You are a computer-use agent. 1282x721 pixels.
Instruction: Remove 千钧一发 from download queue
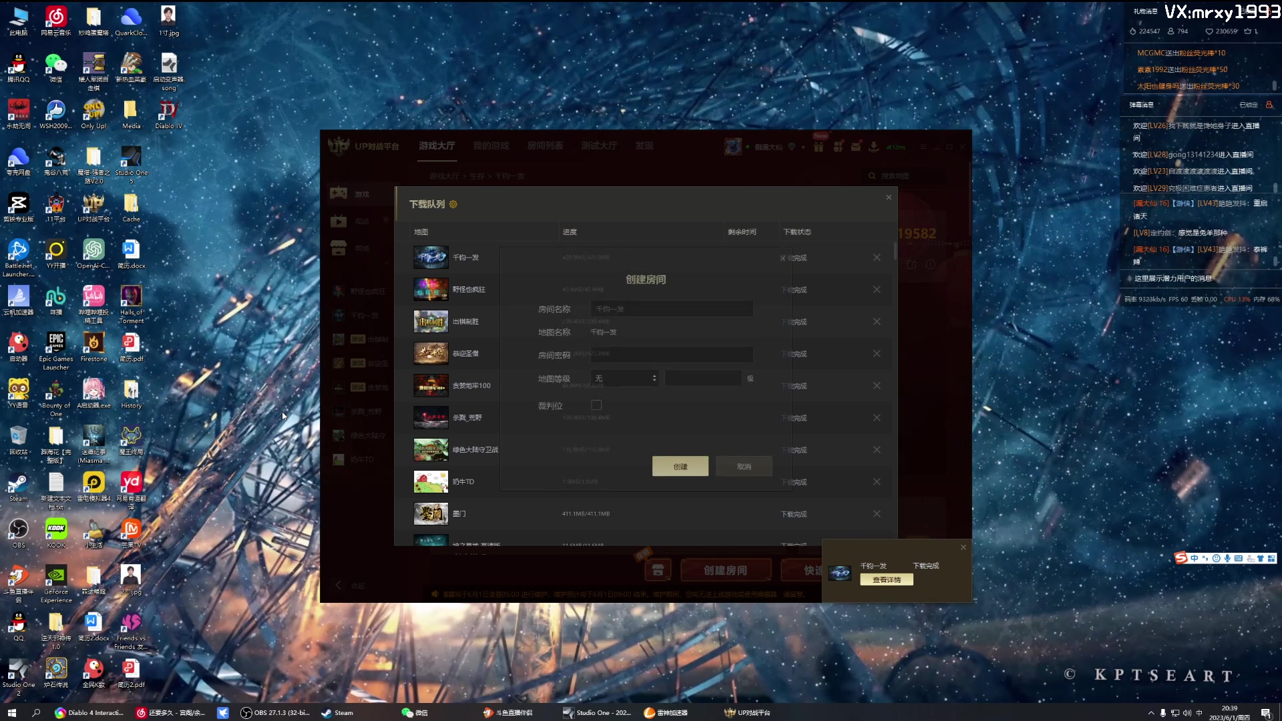(877, 257)
